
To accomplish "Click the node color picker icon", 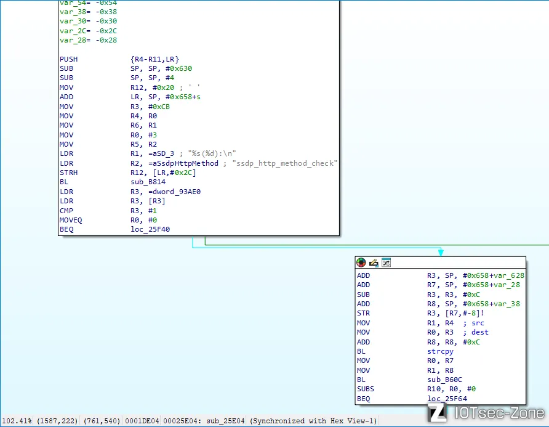I will click(x=361, y=262).
